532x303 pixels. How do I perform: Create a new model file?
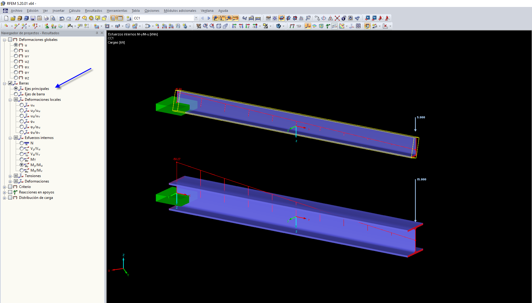6,18
